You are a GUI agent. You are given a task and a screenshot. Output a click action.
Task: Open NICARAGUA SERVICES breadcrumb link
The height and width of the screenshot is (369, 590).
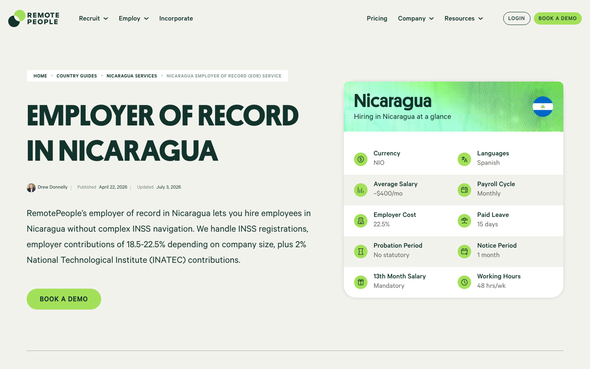132,76
